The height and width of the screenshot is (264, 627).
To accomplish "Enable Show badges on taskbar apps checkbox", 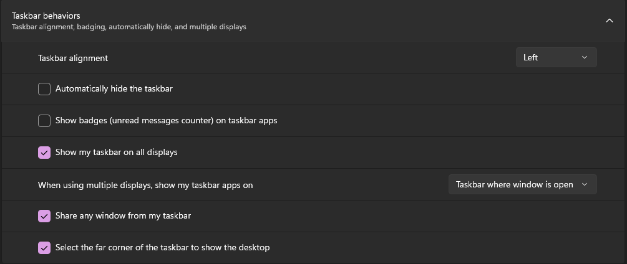I will [x=44, y=120].
